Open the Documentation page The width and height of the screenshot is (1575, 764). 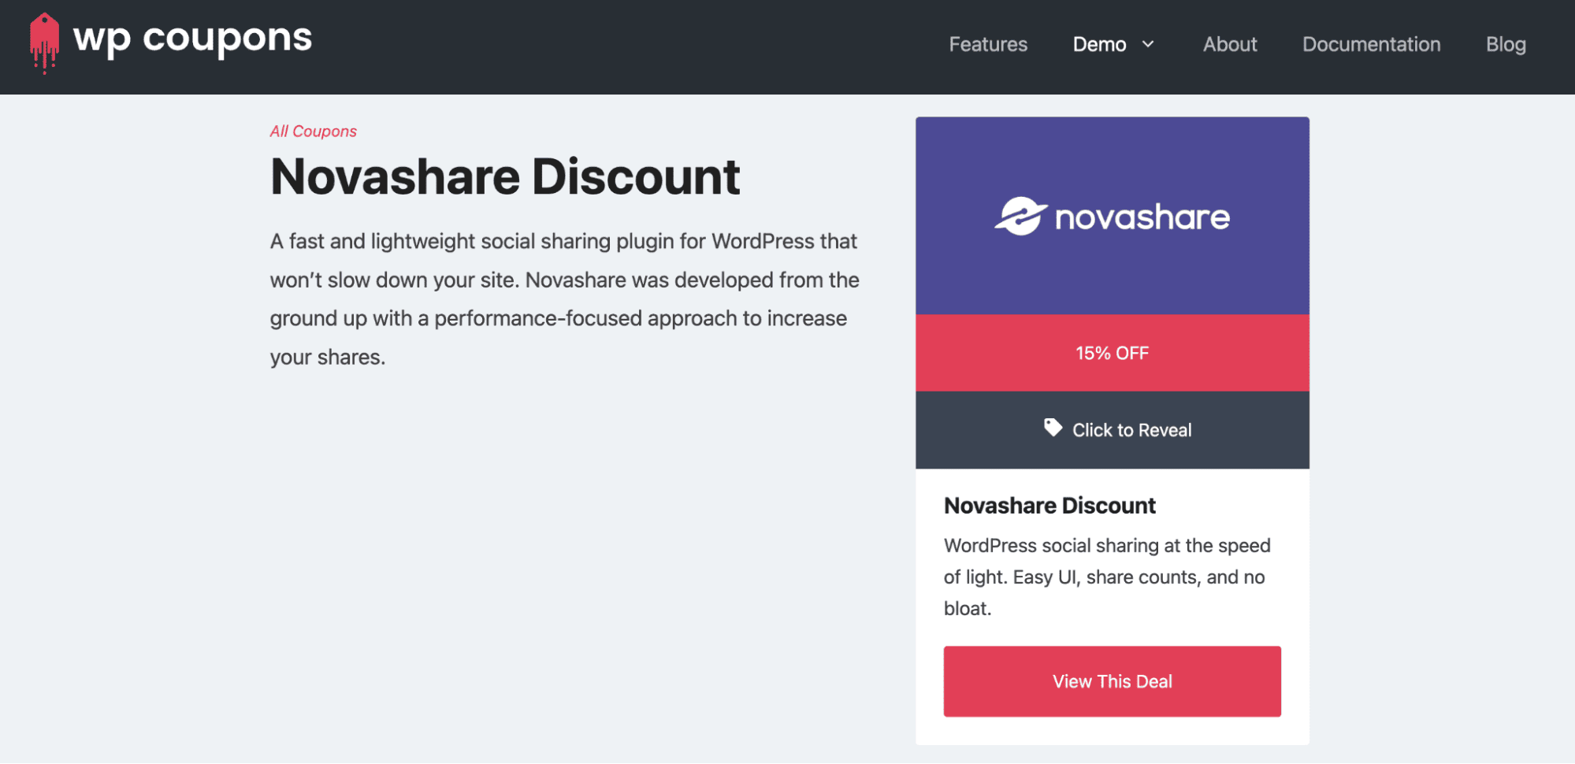pos(1371,44)
